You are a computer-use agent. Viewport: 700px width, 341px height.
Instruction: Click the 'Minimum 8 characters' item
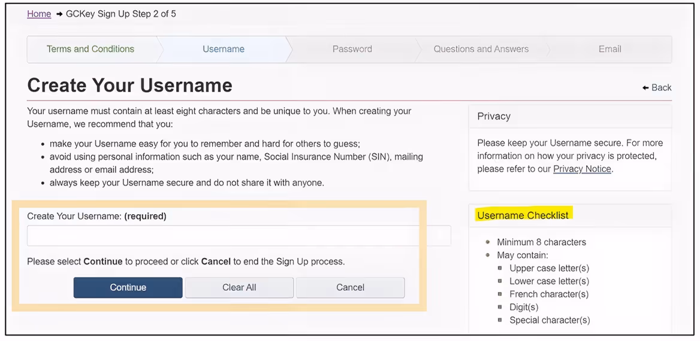pos(542,242)
